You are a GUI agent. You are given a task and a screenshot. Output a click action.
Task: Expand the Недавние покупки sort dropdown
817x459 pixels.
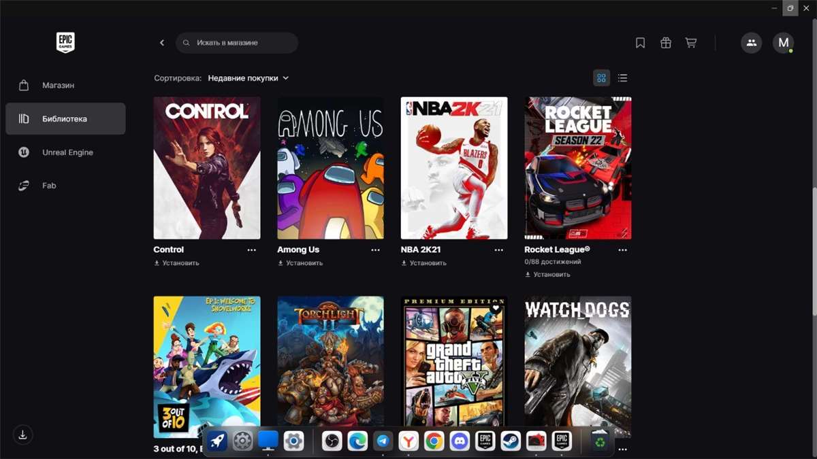(249, 78)
